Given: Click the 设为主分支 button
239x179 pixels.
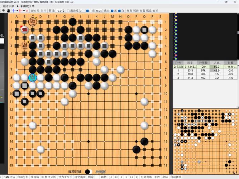Looking at the screenshot, I should tap(65, 177).
